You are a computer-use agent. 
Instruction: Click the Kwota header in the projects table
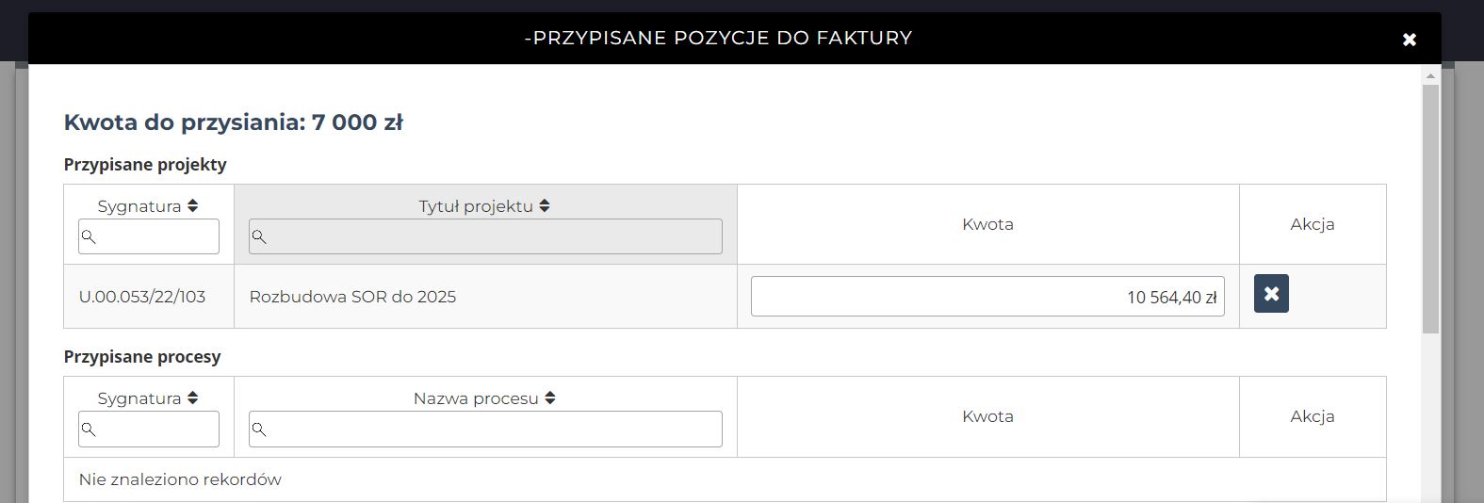pyautogui.click(x=987, y=224)
